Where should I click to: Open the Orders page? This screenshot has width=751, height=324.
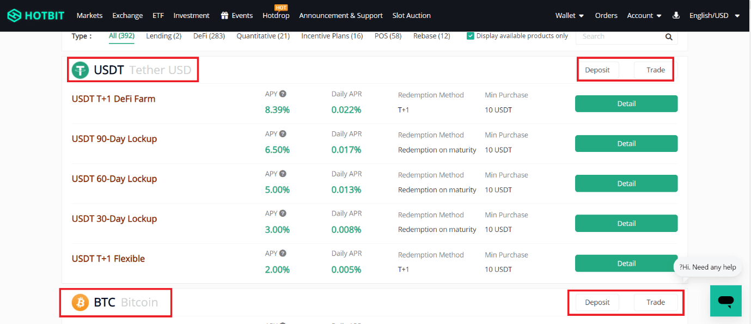tap(606, 15)
